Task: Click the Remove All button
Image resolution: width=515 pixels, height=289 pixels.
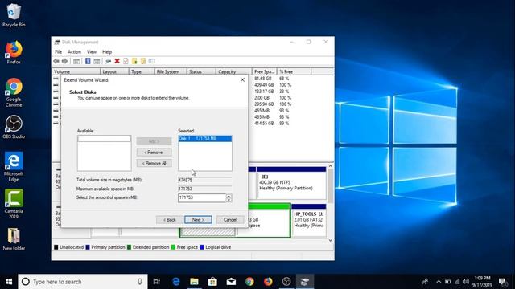Action: coord(154,163)
